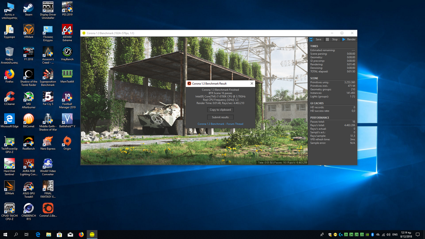Launch the MemTest64 desktop shortcut

[x=67, y=76]
